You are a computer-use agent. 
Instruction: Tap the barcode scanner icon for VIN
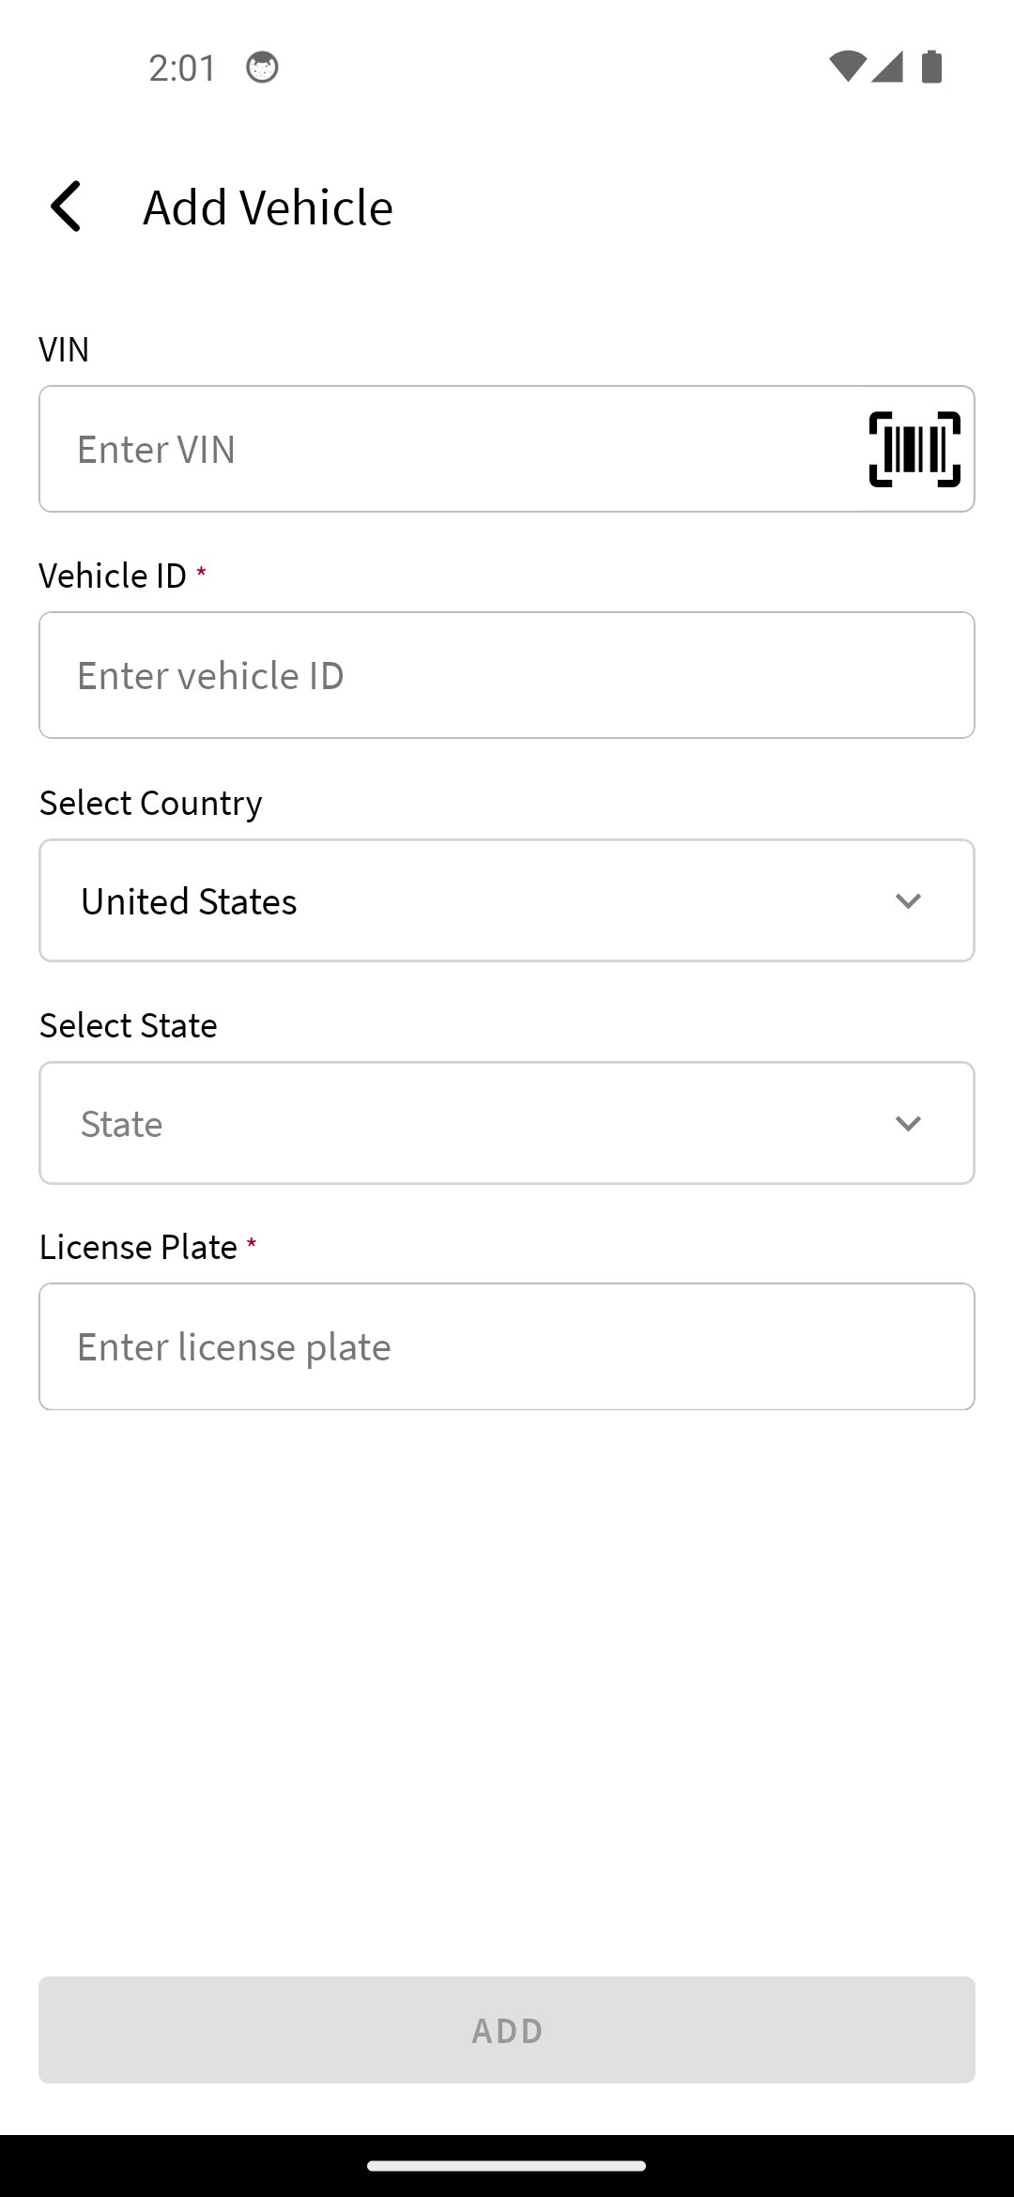(x=914, y=450)
